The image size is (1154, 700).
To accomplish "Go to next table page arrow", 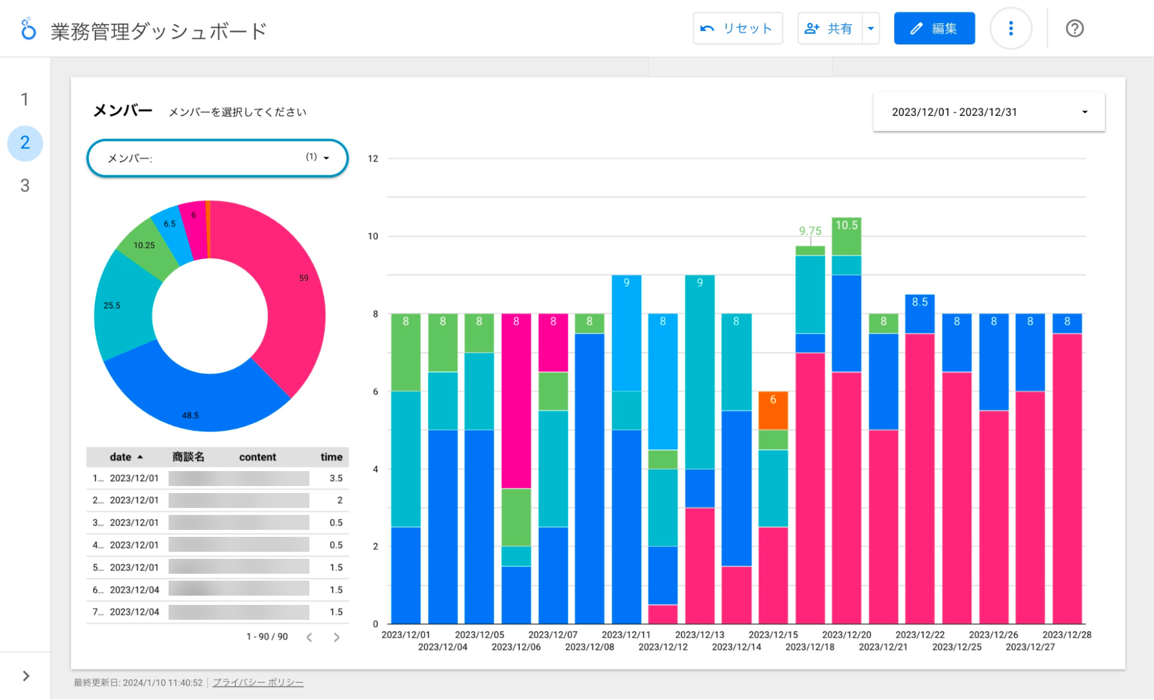I will tap(337, 637).
